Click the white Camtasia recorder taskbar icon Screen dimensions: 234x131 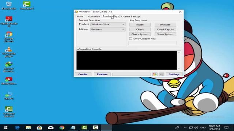pyautogui.click(x=95, y=128)
